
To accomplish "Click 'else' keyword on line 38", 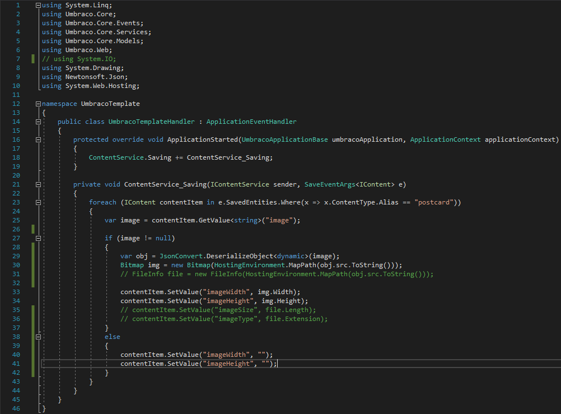I will click(x=113, y=337).
